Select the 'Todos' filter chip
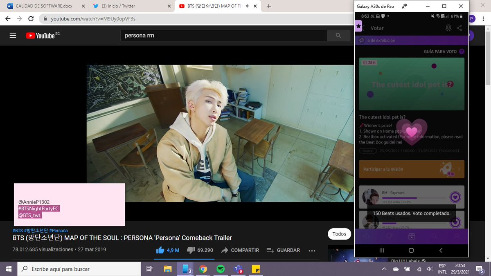The image size is (491, 276). (x=339, y=234)
